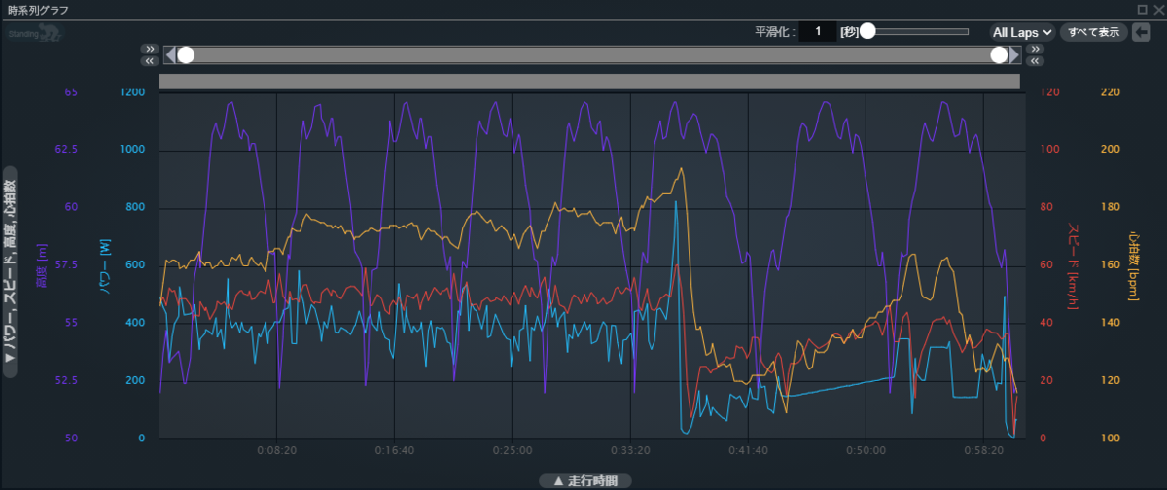Click the 平滑化 smoothing slider handle
The height and width of the screenshot is (490, 1167).
pos(867,31)
